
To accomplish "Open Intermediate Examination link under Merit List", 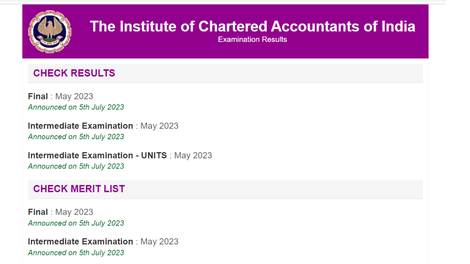I will 80,242.
